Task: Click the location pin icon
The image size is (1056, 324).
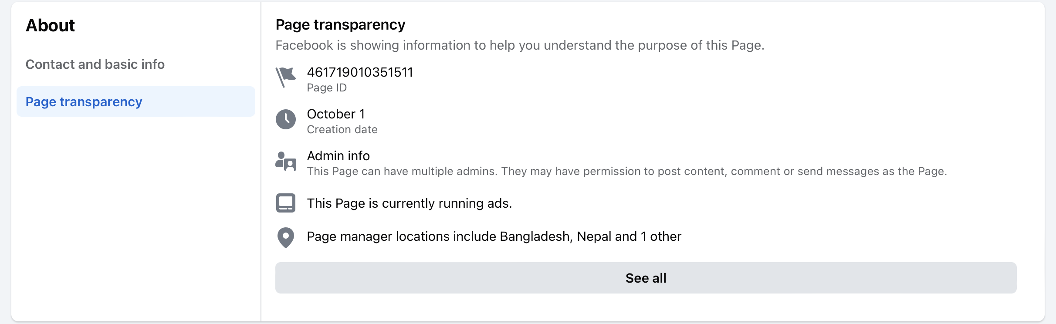Action: point(286,237)
